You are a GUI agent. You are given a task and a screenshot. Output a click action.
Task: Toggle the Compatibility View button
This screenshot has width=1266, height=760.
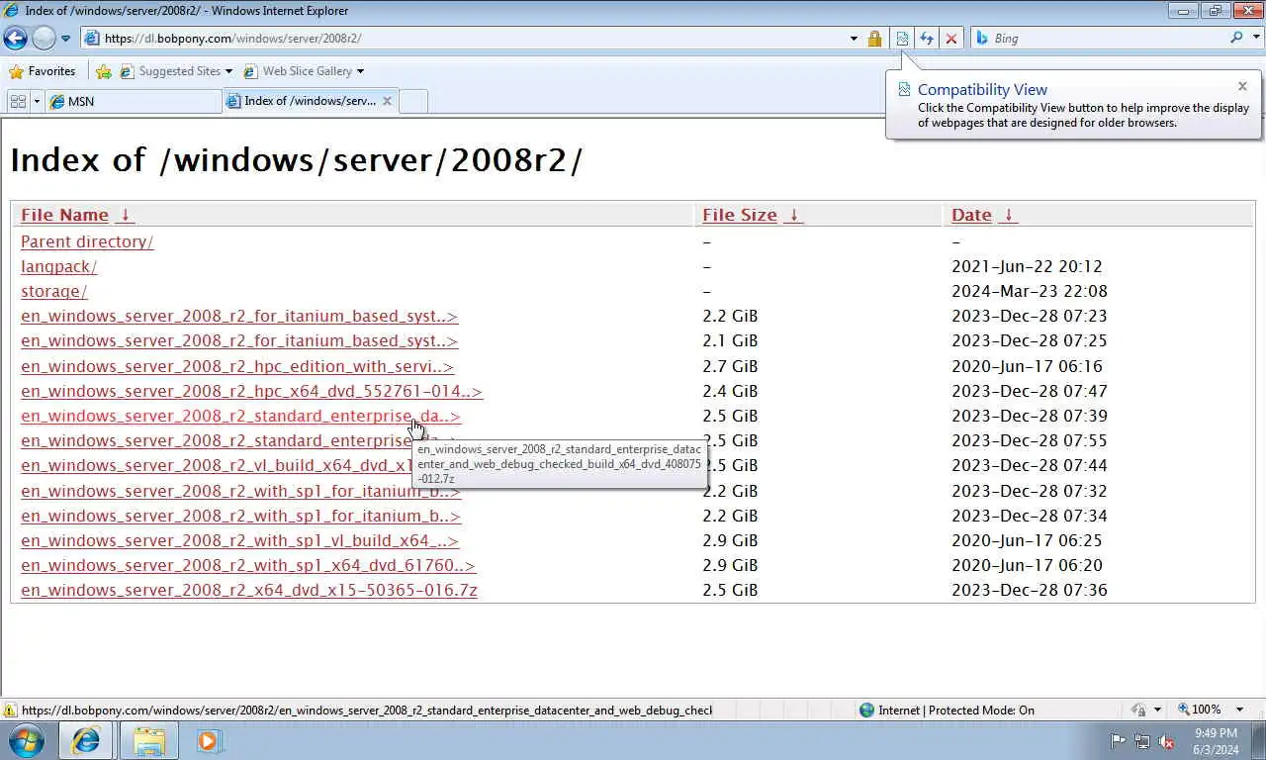pos(902,39)
